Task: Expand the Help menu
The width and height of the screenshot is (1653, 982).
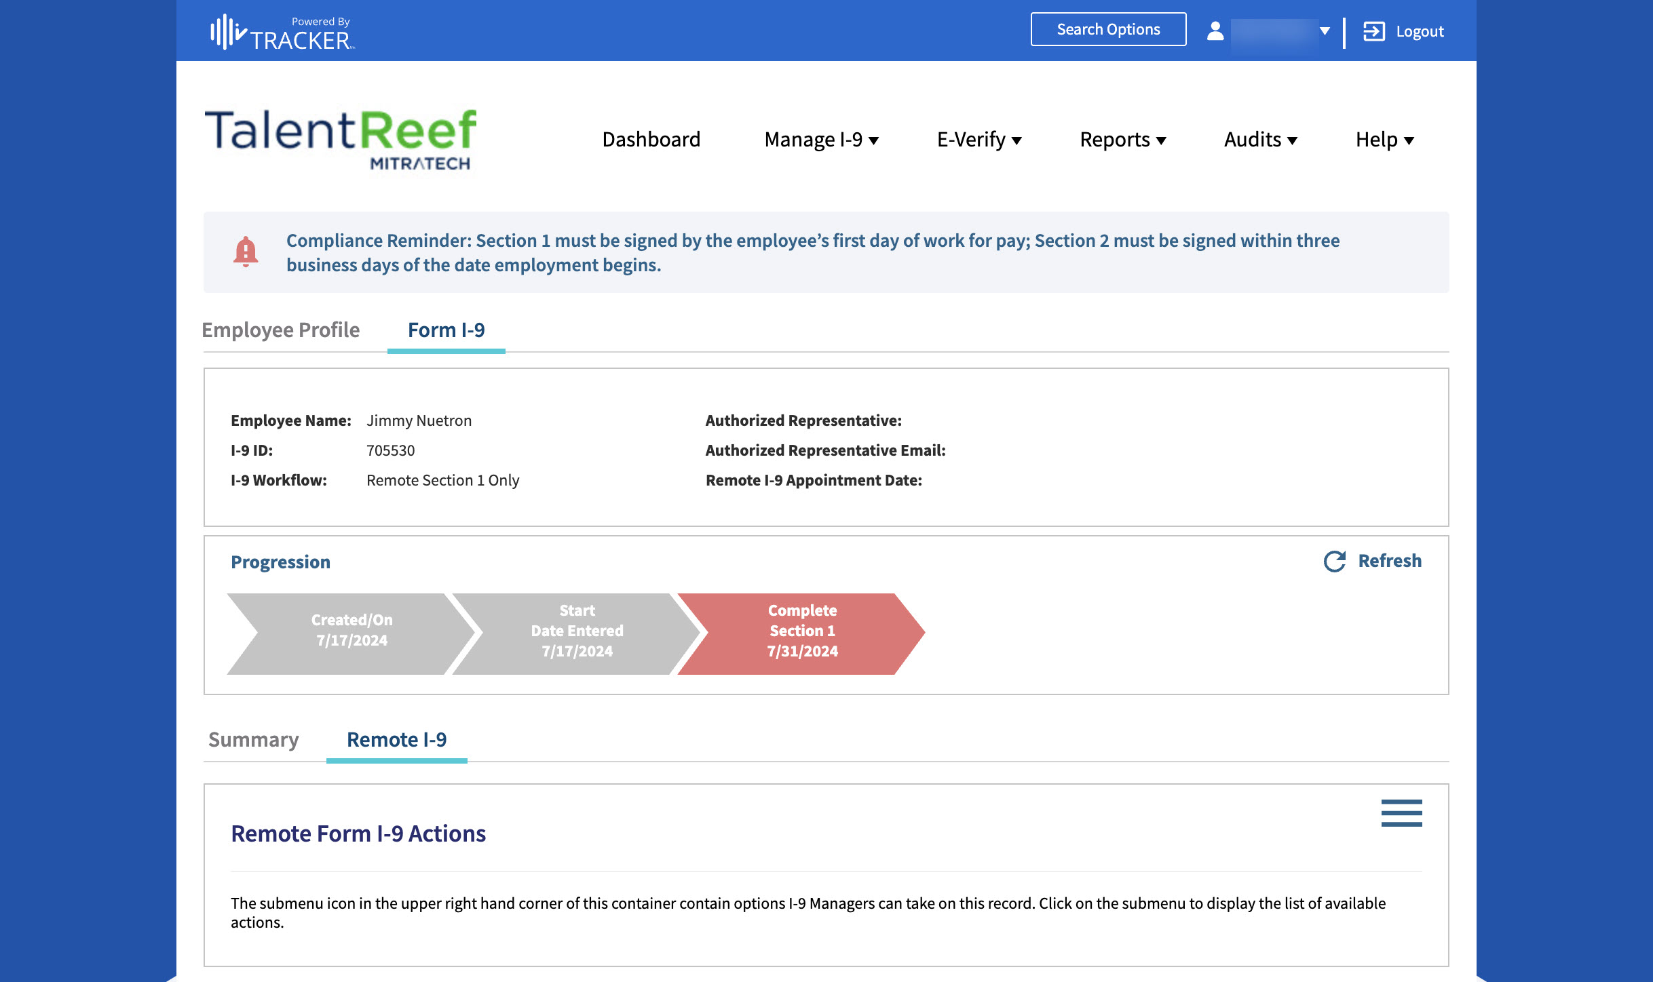Action: 1385,140
